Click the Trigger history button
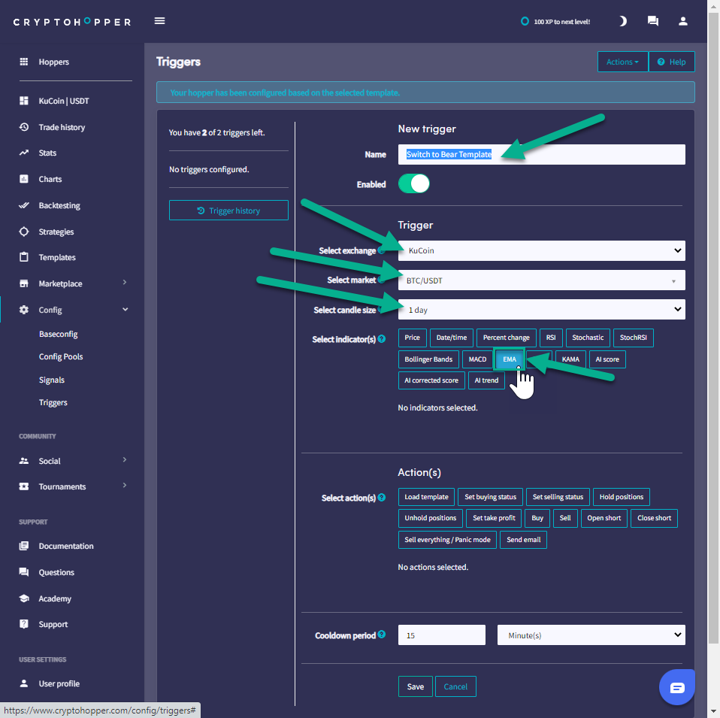 [228, 211]
